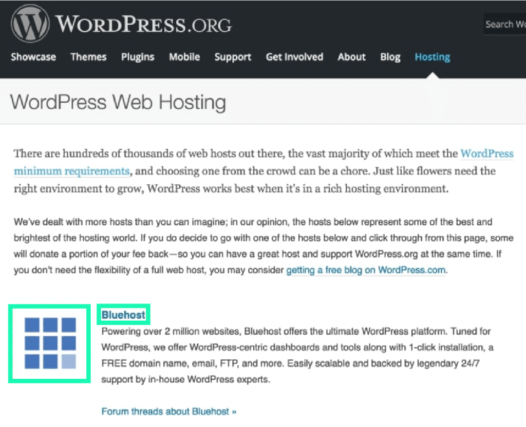Click the WordPress Web Hosting page title
The image size is (526, 427).
point(118,102)
